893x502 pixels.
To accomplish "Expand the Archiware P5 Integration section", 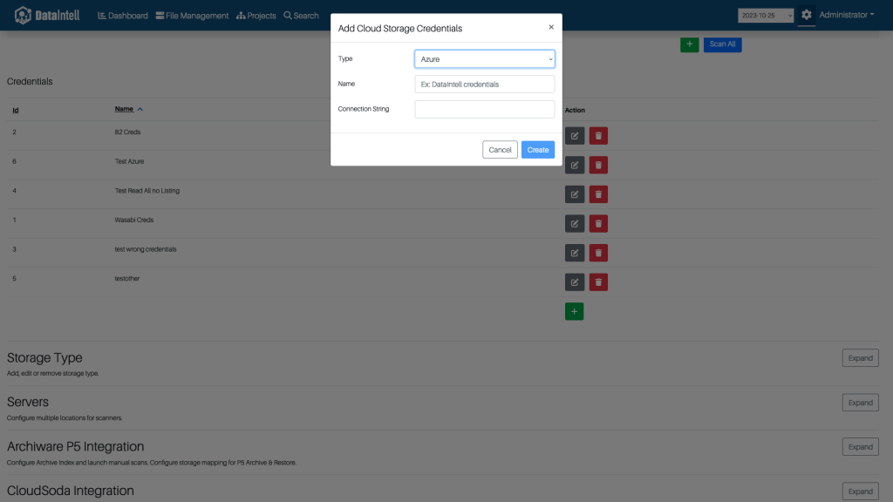I will point(860,447).
